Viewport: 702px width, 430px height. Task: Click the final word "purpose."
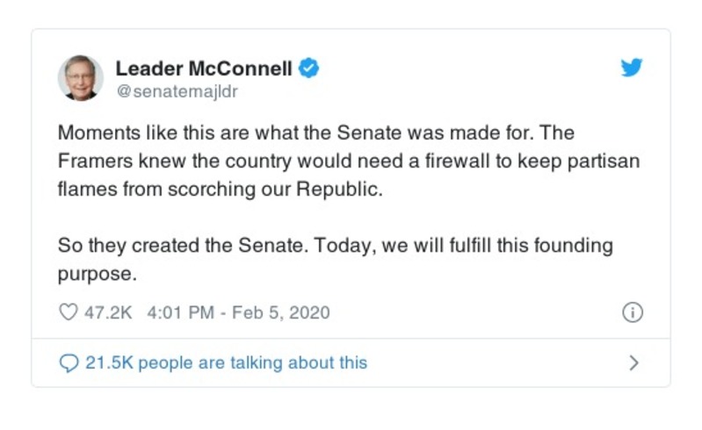pyautogui.click(x=98, y=273)
